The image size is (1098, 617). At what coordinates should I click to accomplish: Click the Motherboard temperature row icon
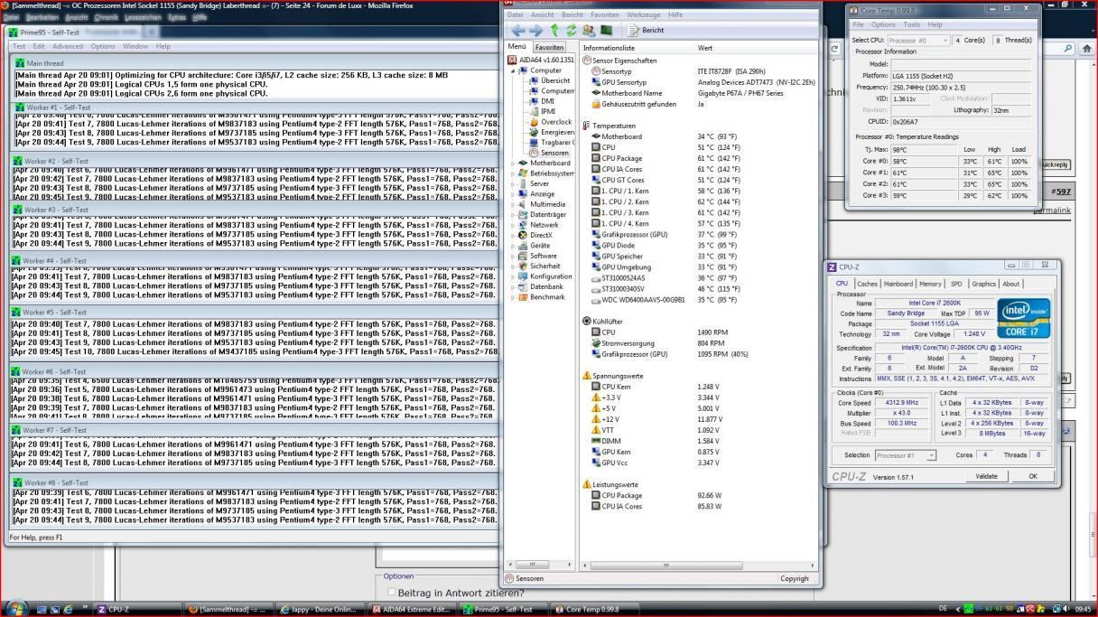pyautogui.click(x=596, y=136)
